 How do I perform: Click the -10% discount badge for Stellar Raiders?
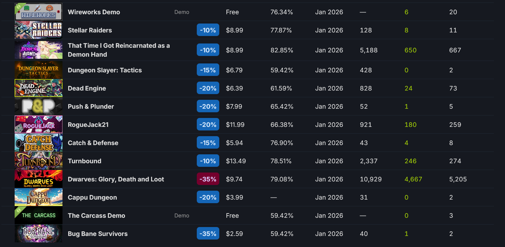pos(208,30)
